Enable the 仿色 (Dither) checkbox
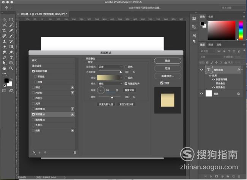The image size is (247, 180). pyautogui.click(x=126, y=67)
